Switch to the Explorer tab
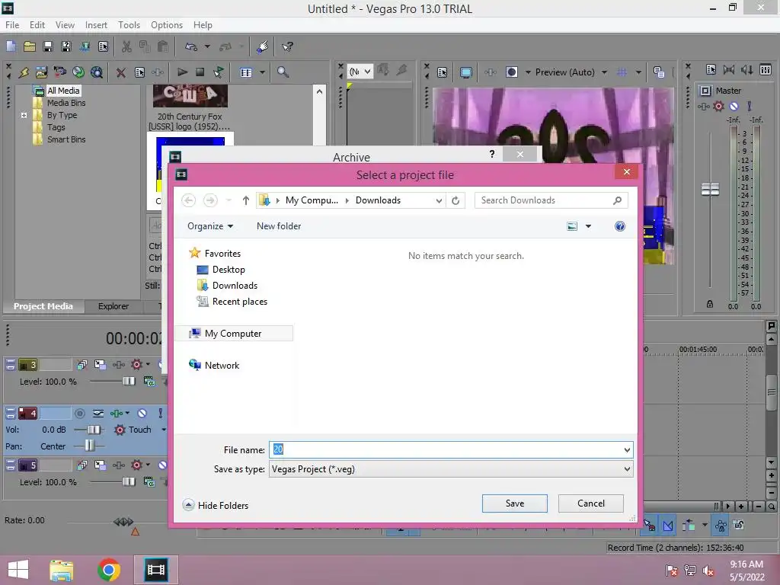Viewport: 780px width, 585px height. tap(113, 306)
